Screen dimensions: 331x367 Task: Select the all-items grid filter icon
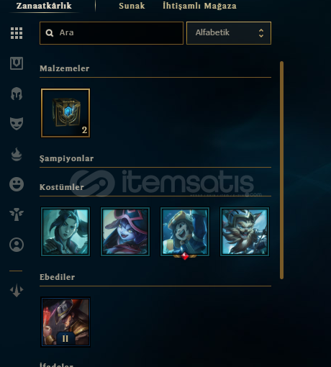click(x=17, y=33)
